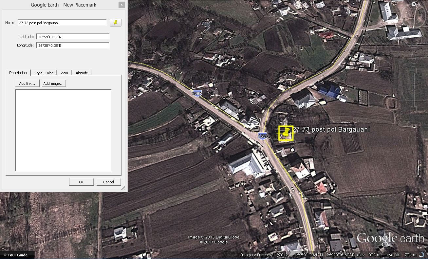Click the zoom in end of zoom slider

point(414,70)
